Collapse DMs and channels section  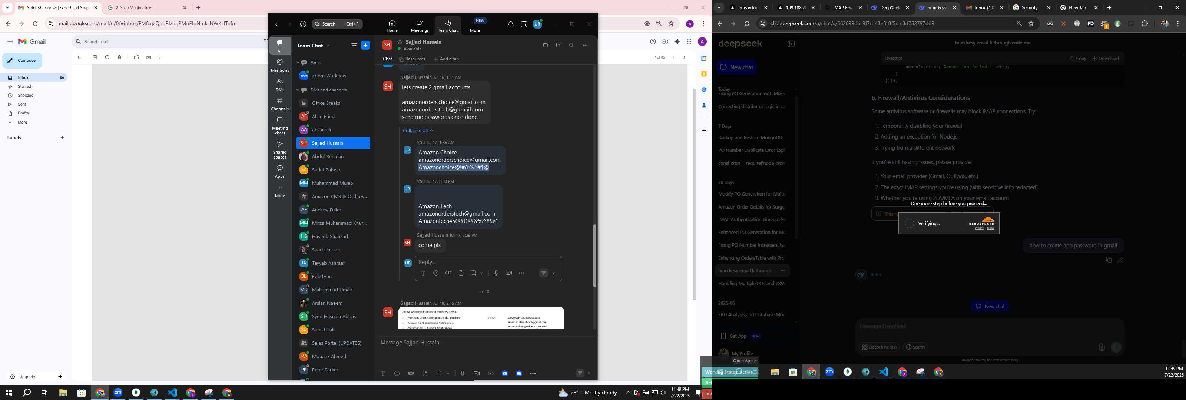(298, 90)
